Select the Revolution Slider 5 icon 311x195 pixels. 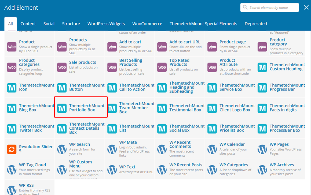pyautogui.click(x=12, y=149)
